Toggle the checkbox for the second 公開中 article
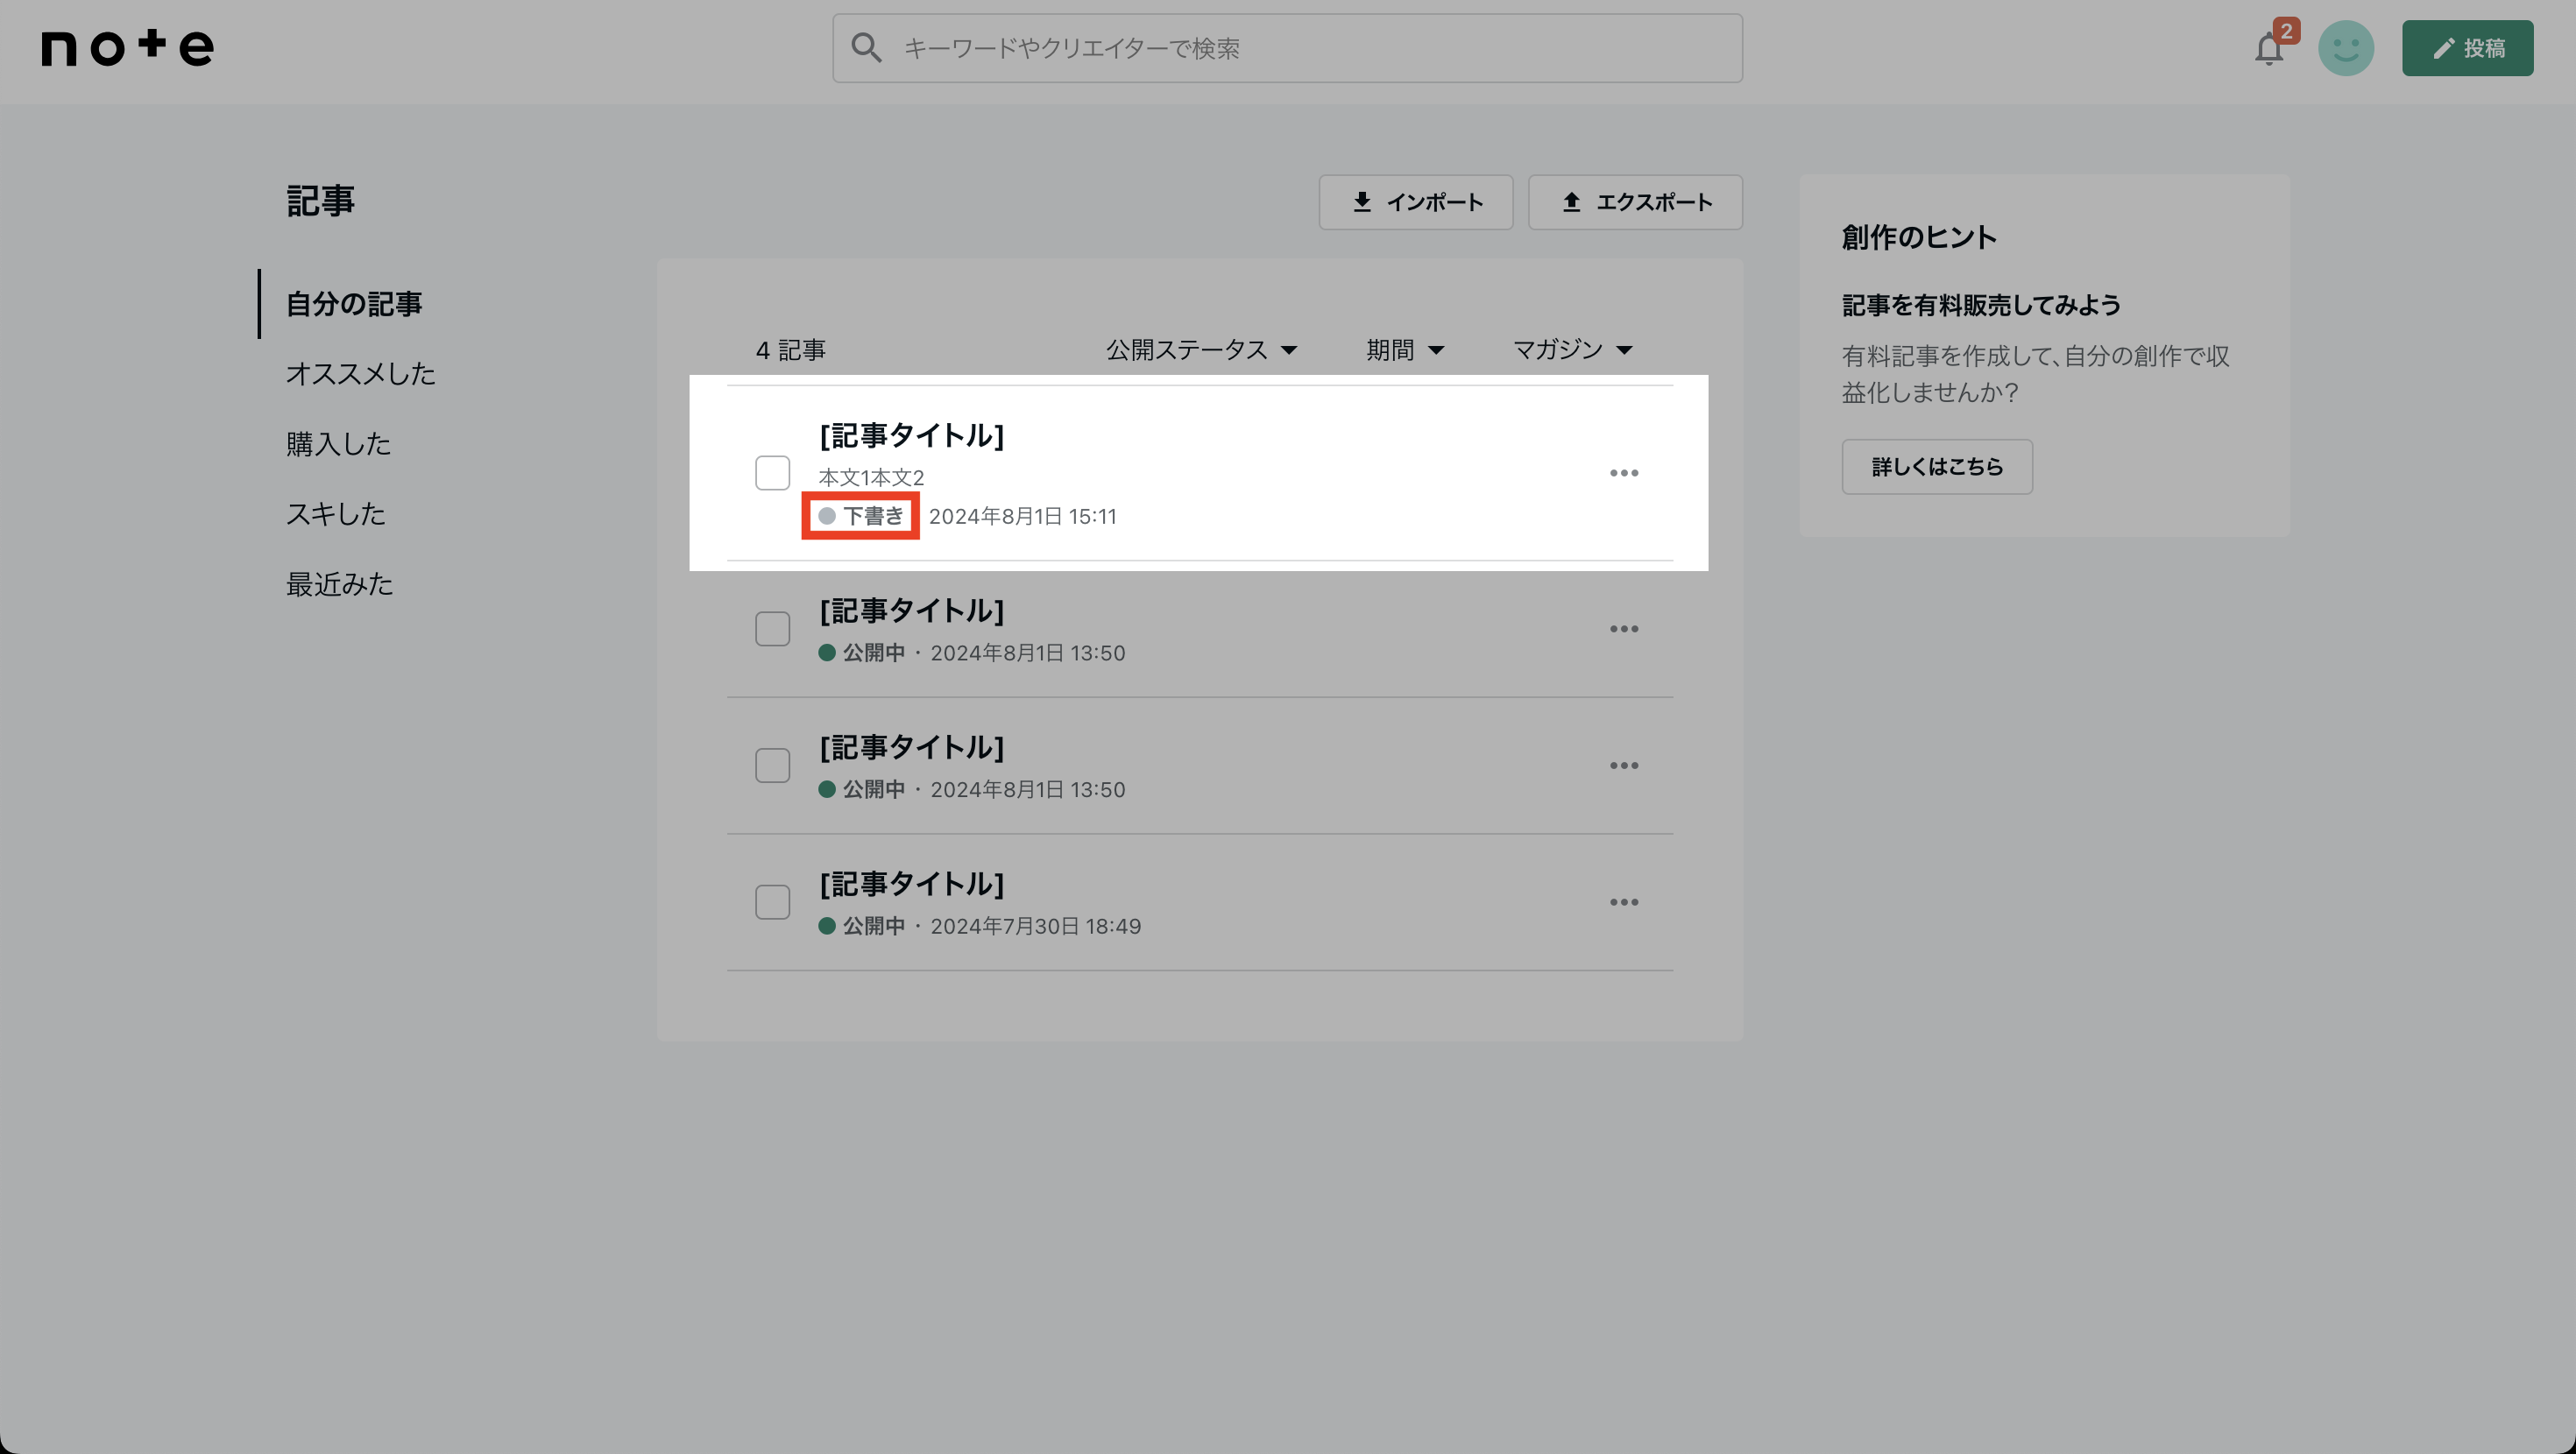Viewport: 2576px width, 1454px height. tap(771, 766)
